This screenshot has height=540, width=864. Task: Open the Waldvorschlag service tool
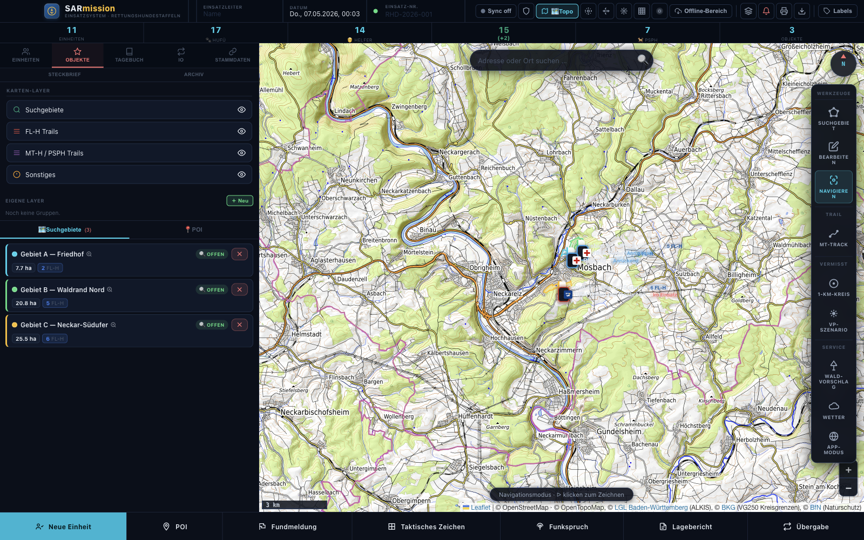pos(834,375)
